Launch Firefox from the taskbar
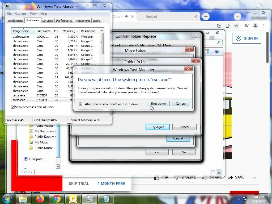 pyautogui.click(x=40, y=199)
